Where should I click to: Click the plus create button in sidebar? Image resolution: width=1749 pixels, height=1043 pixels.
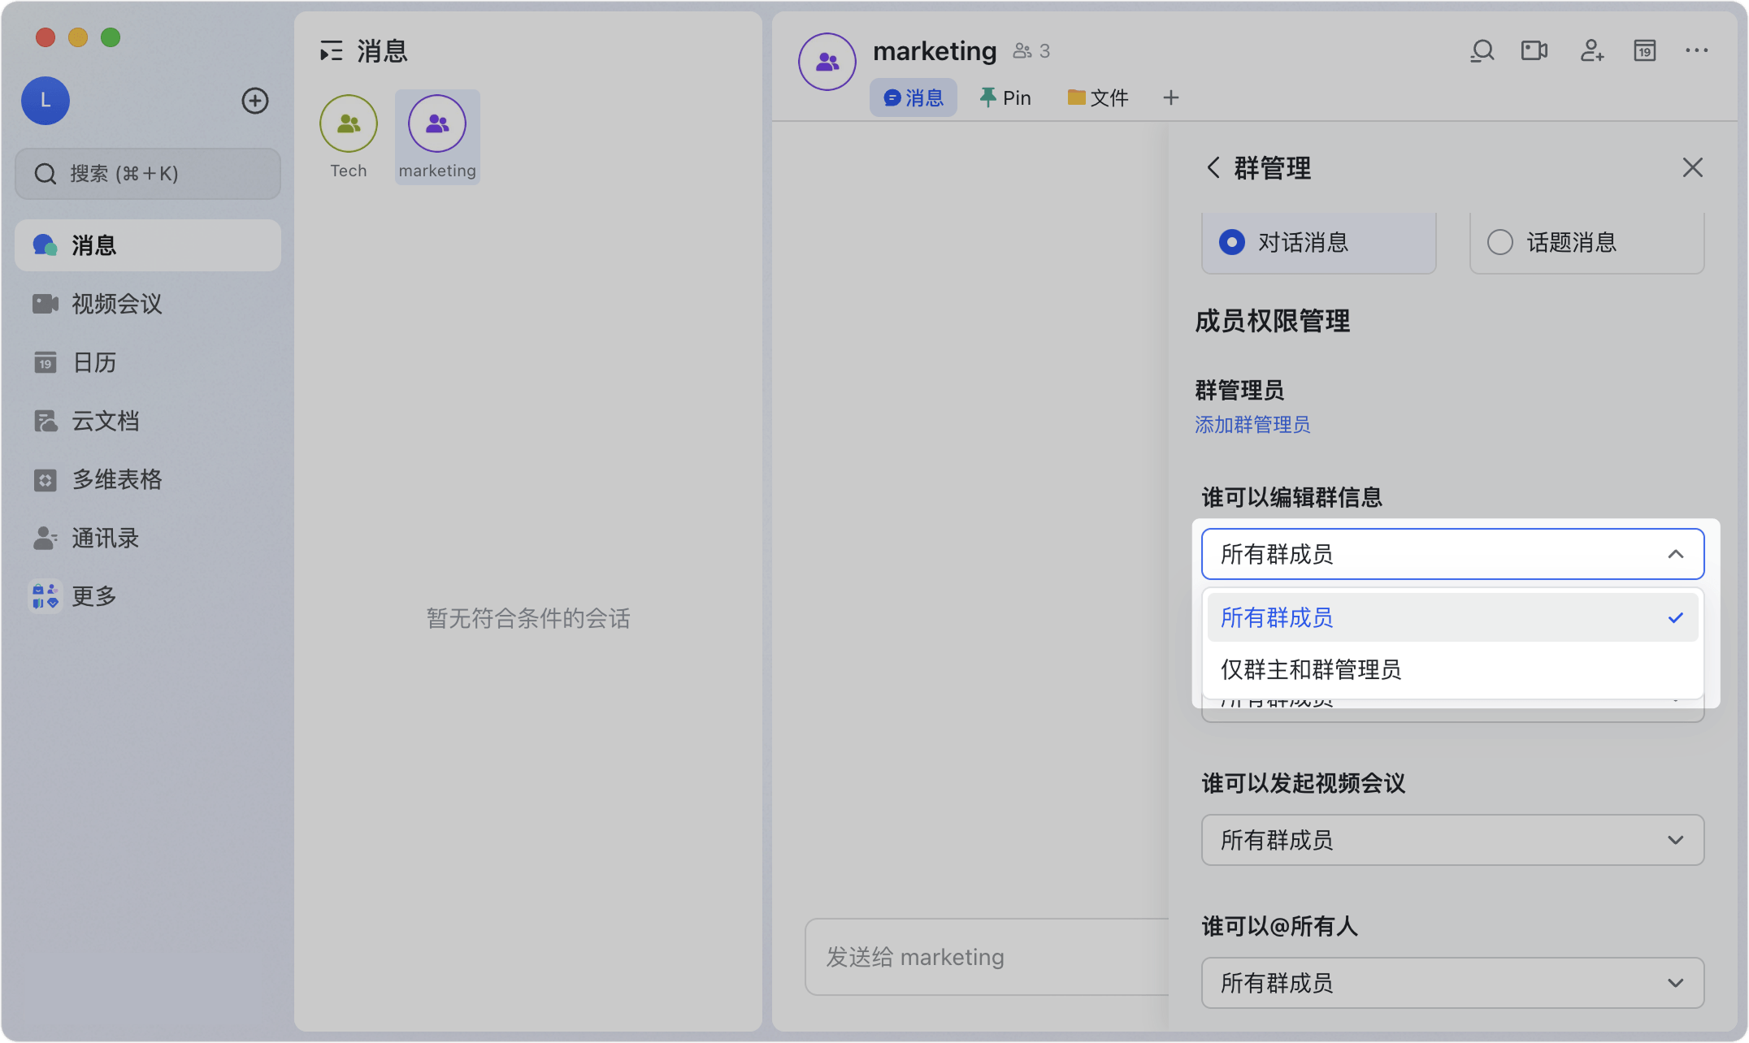[255, 101]
